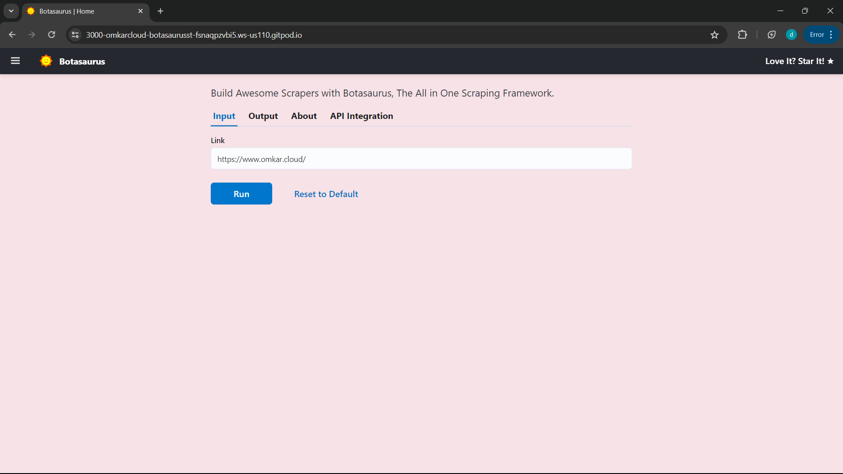The height and width of the screenshot is (474, 843).
Task: Open the user profile avatar 'd'
Action: pos(791,35)
